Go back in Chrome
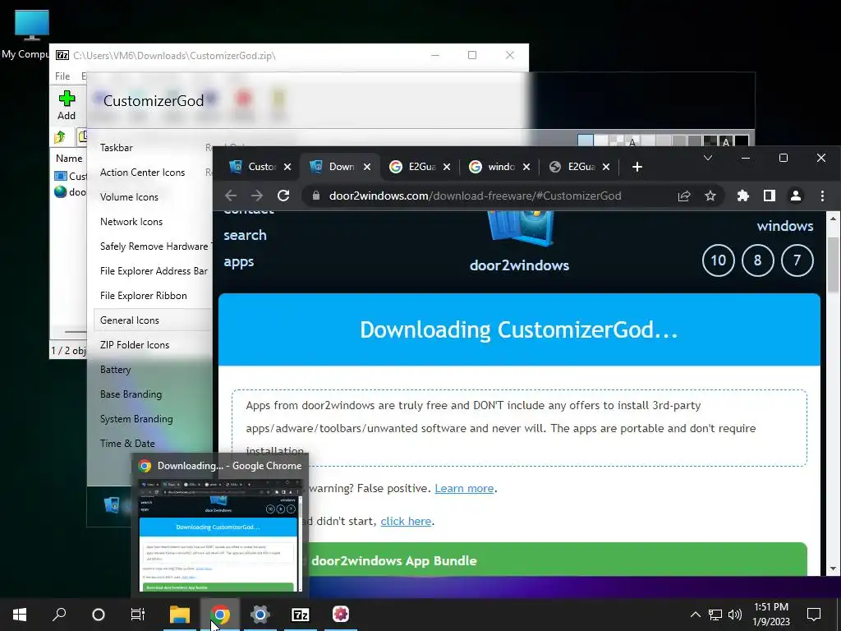Screen dimensions: 841x631 (231, 196)
